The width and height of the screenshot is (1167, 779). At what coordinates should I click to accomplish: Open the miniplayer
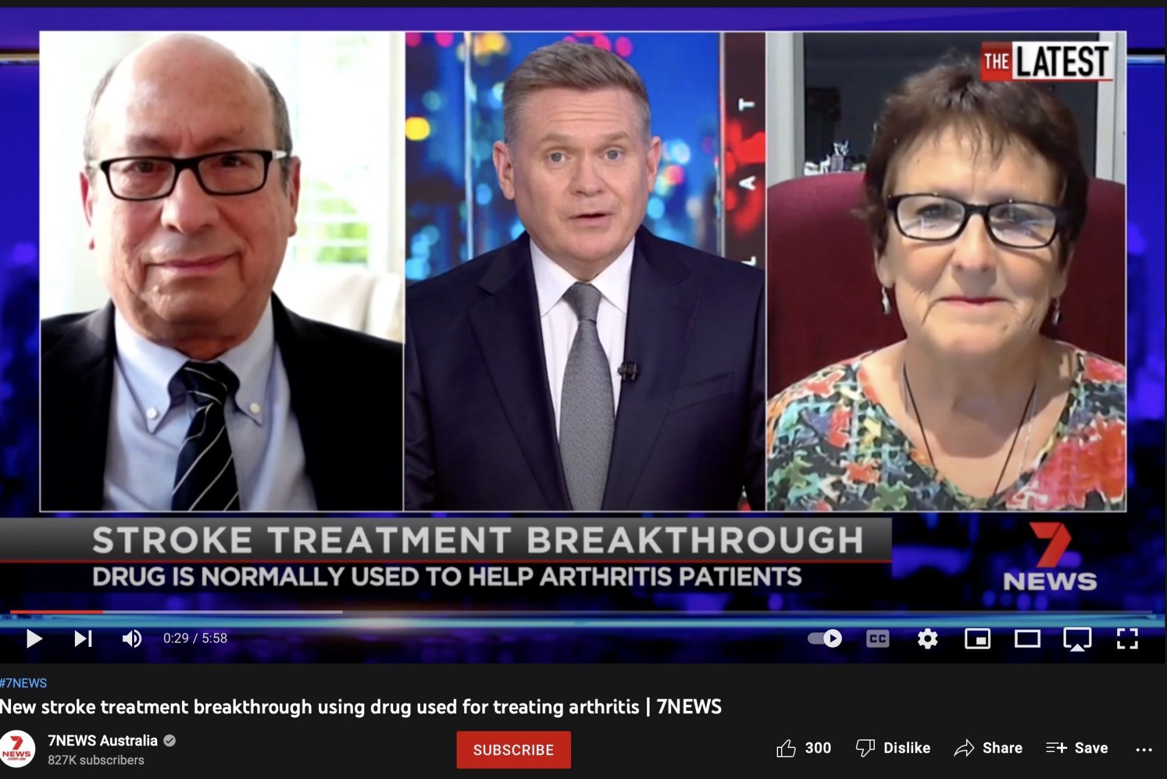coord(977,638)
